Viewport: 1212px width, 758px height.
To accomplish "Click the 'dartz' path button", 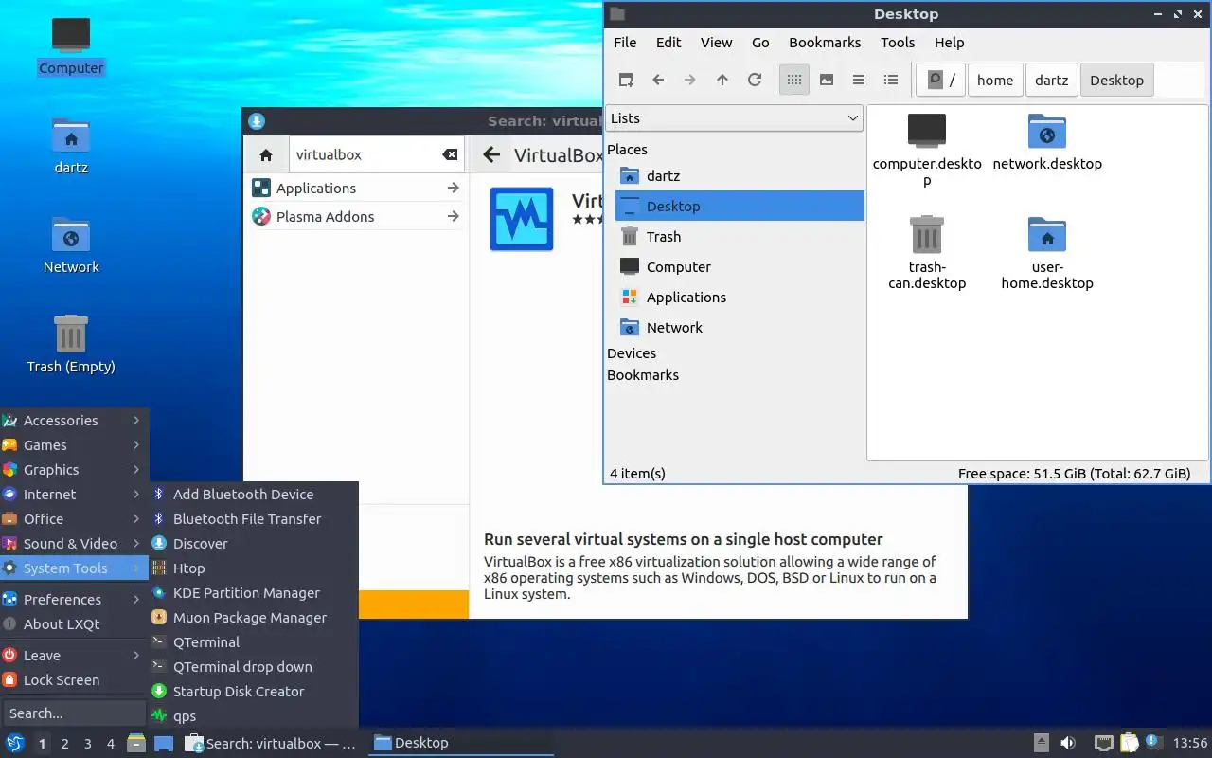I will click(1051, 81).
